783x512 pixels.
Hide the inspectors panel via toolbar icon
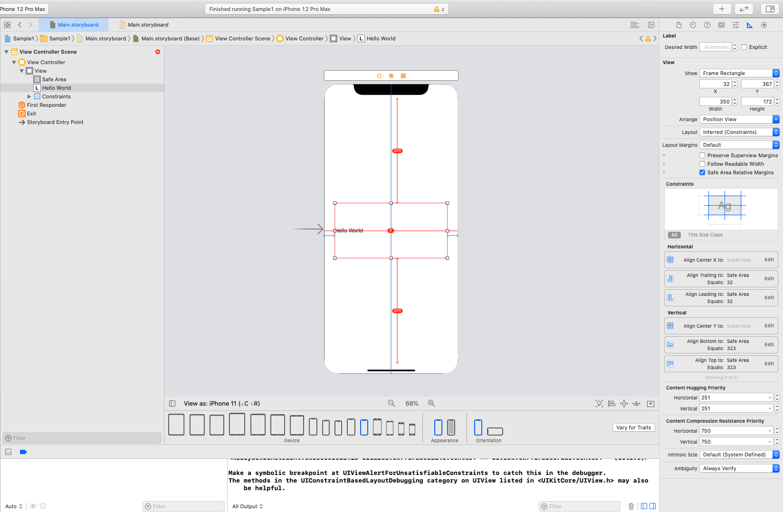pos(770,9)
